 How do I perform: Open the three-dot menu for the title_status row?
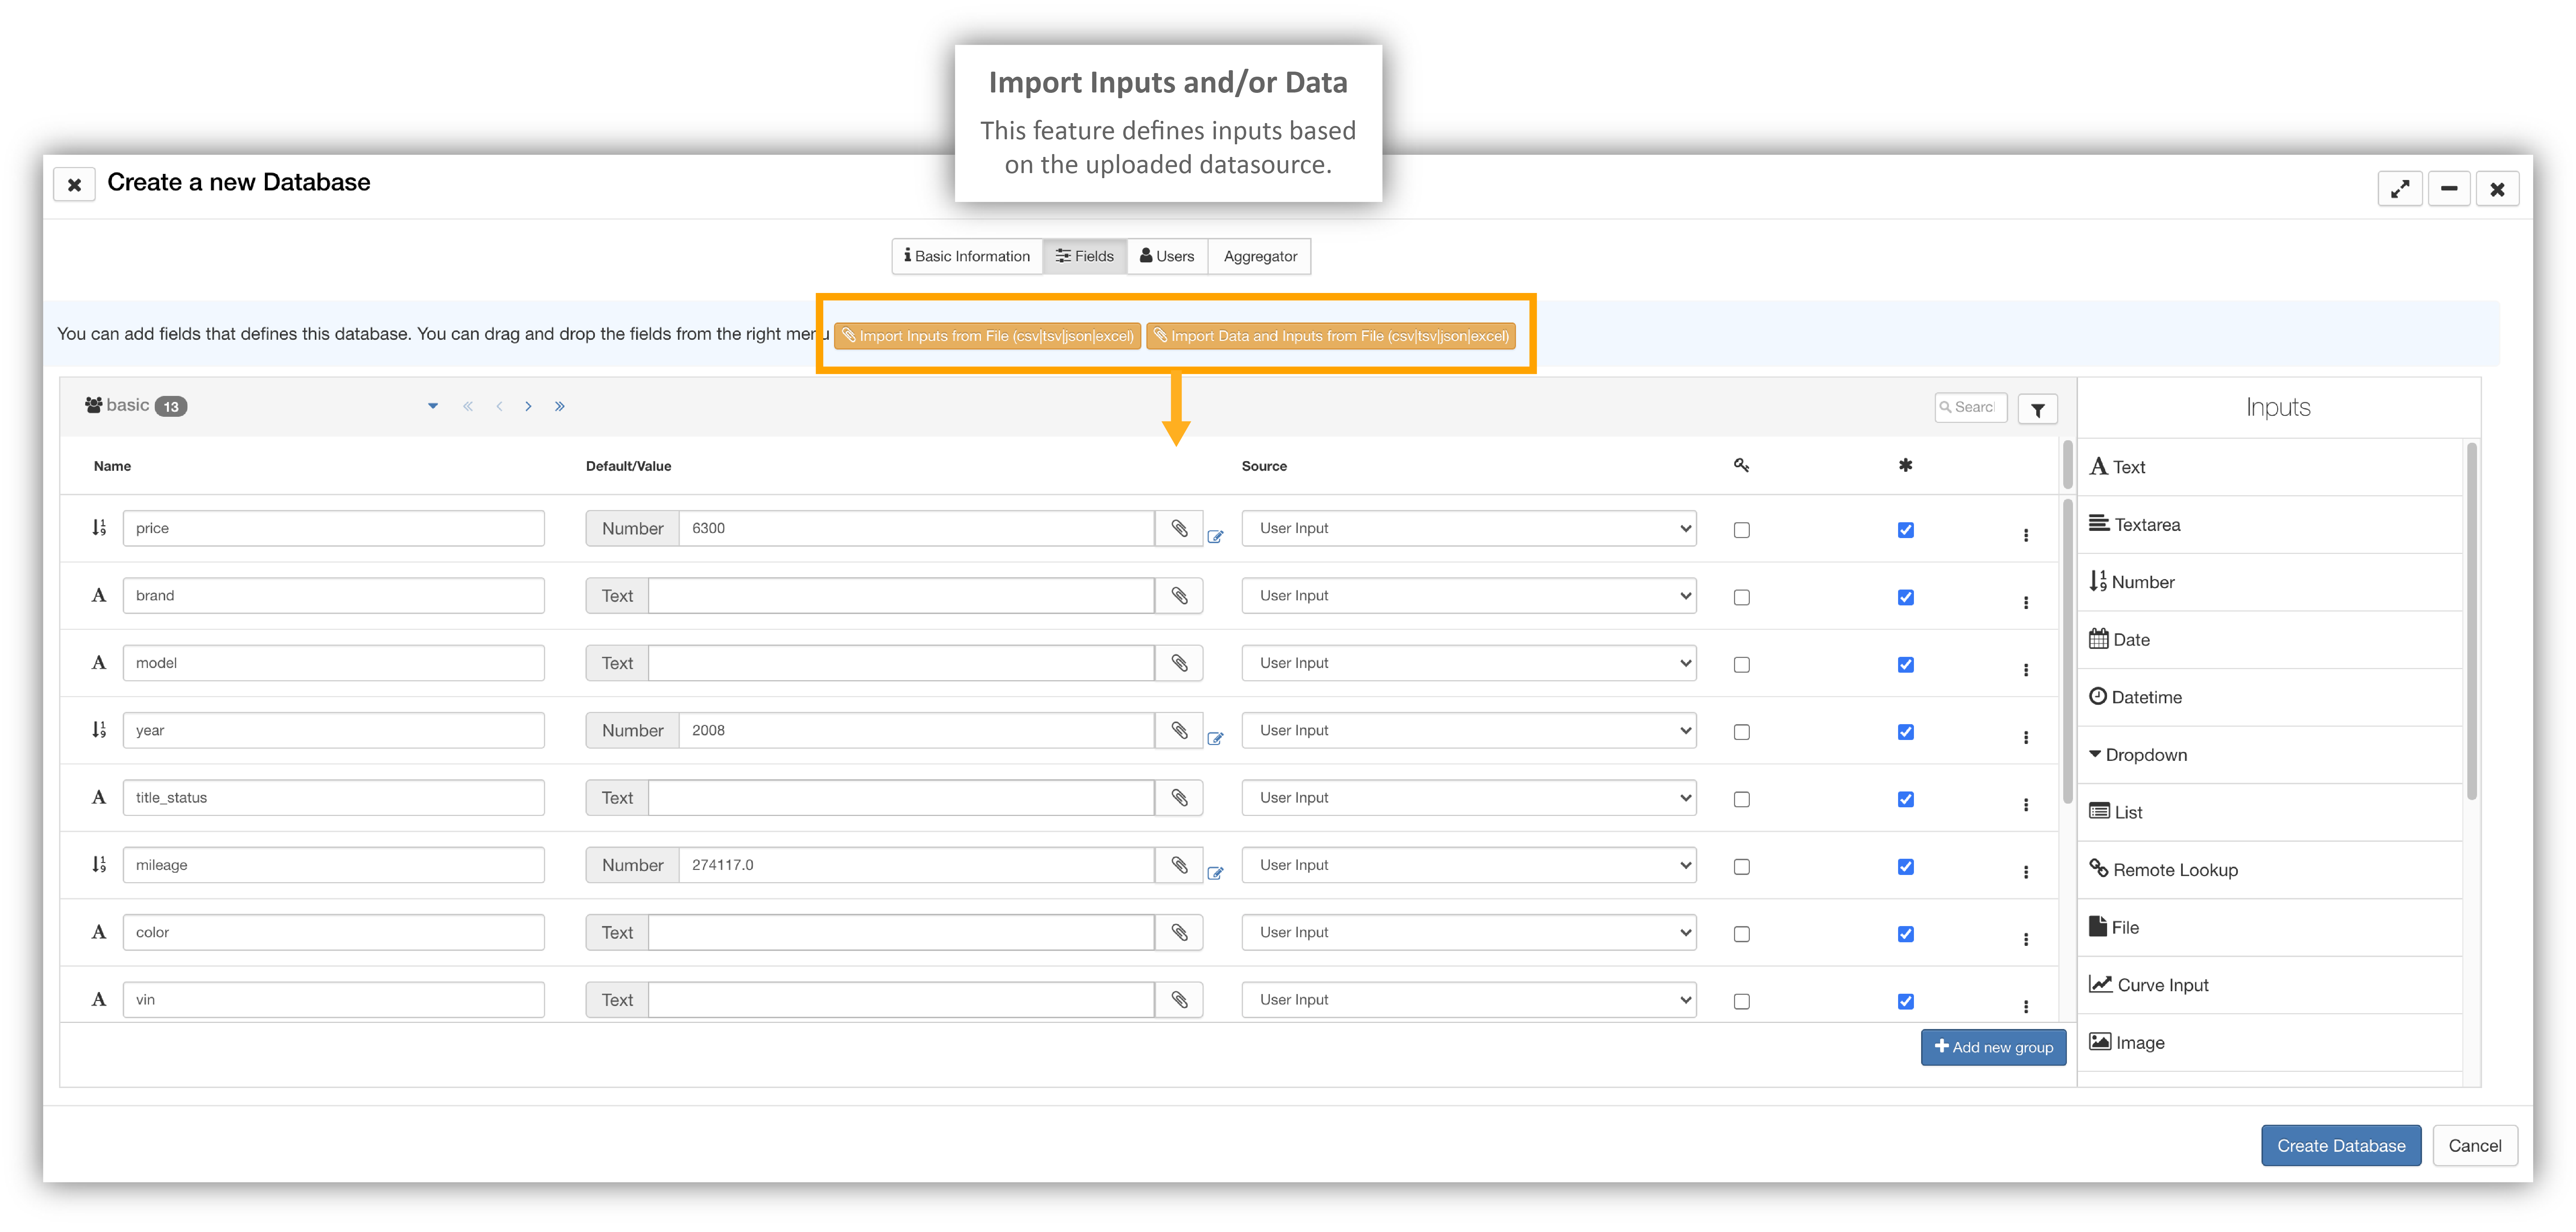click(x=2025, y=805)
